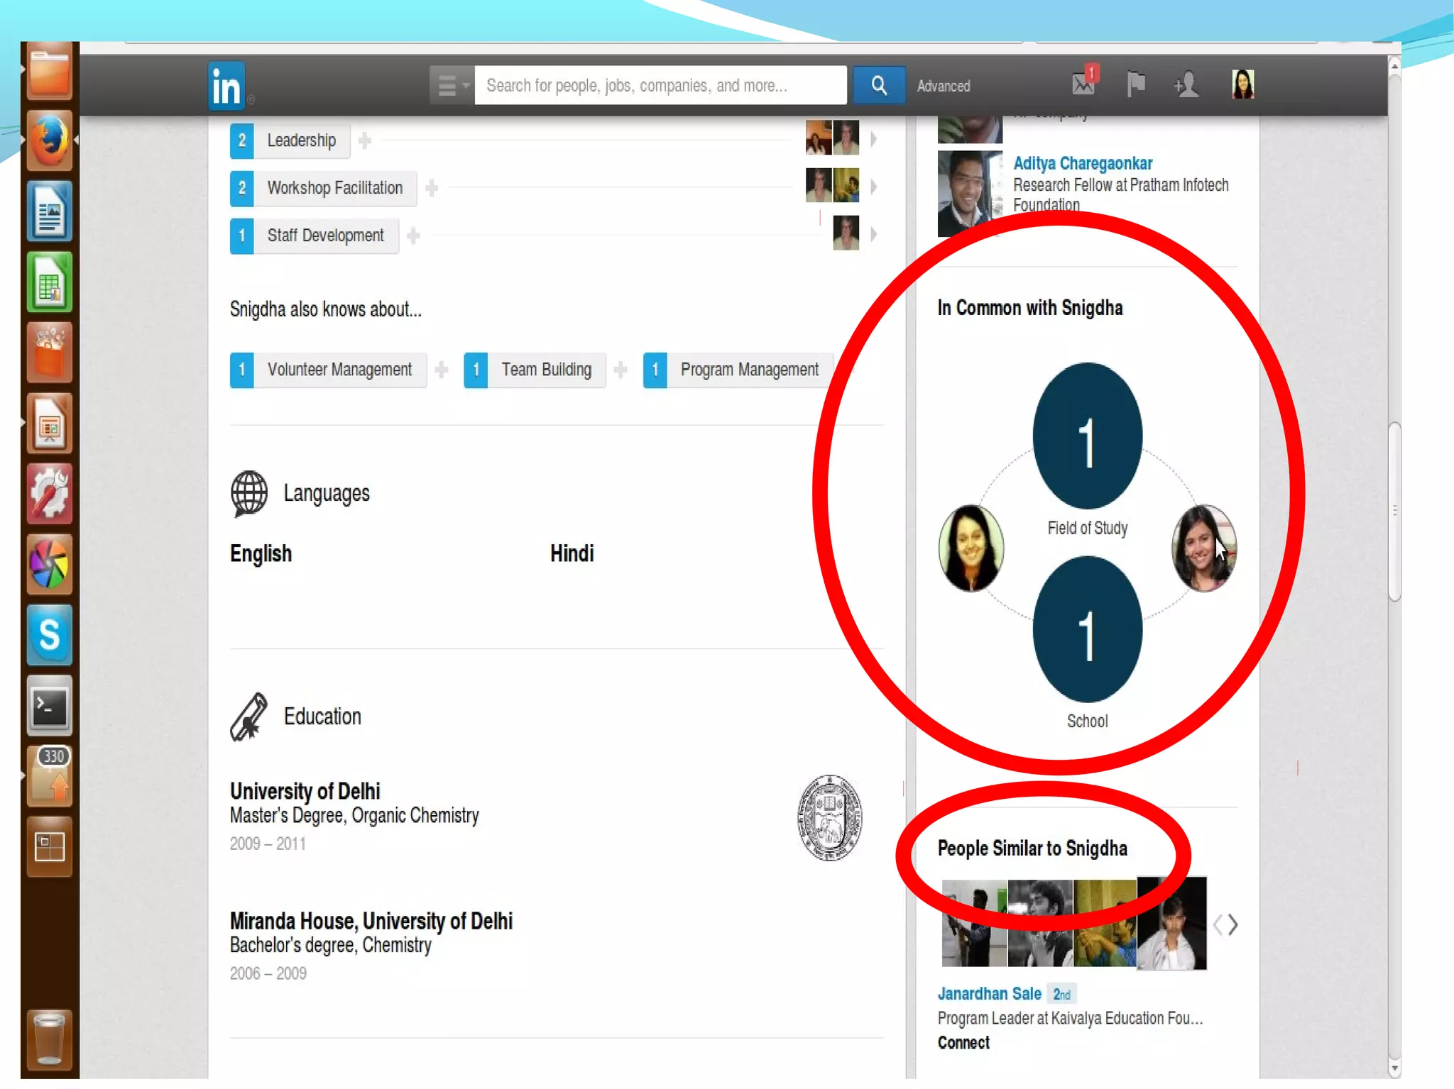This screenshot has width=1454, height=1089.
Task: Endorse the Leadership skill with plus
Action: click(x=365, y=140)
